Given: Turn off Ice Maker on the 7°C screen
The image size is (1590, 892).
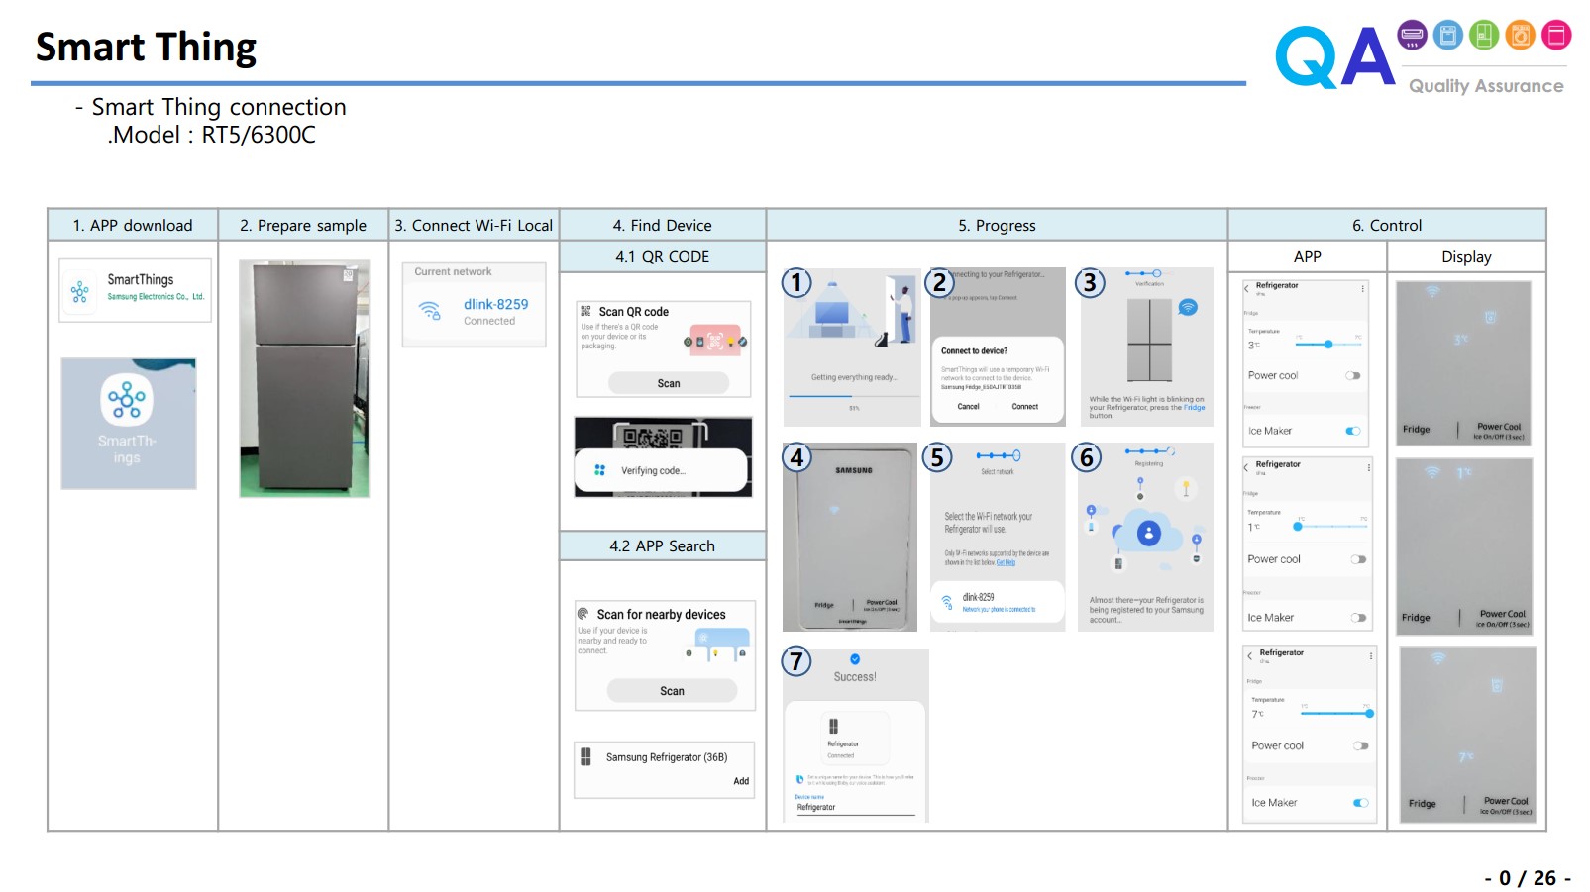Looking at the screenshot, I should click(x=1361, y=803).
